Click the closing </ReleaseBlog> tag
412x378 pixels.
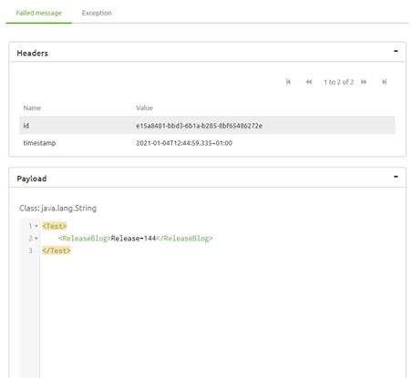click(x=184, y=239)
